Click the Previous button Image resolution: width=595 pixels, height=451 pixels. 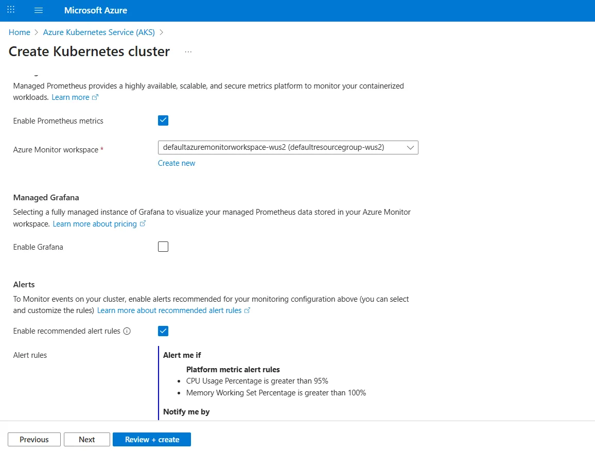34,439
